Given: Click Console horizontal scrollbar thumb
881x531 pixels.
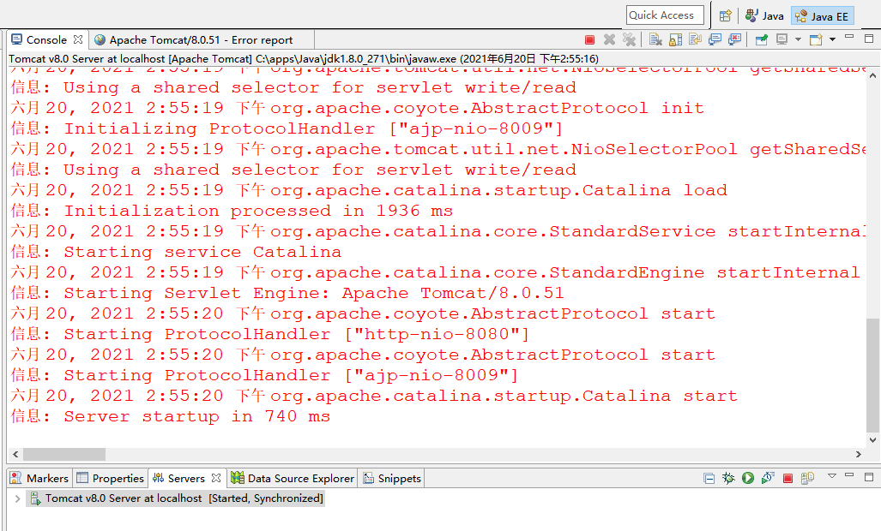Looking at the screenshot, I should pyautogui.click(x=64, y=454).
